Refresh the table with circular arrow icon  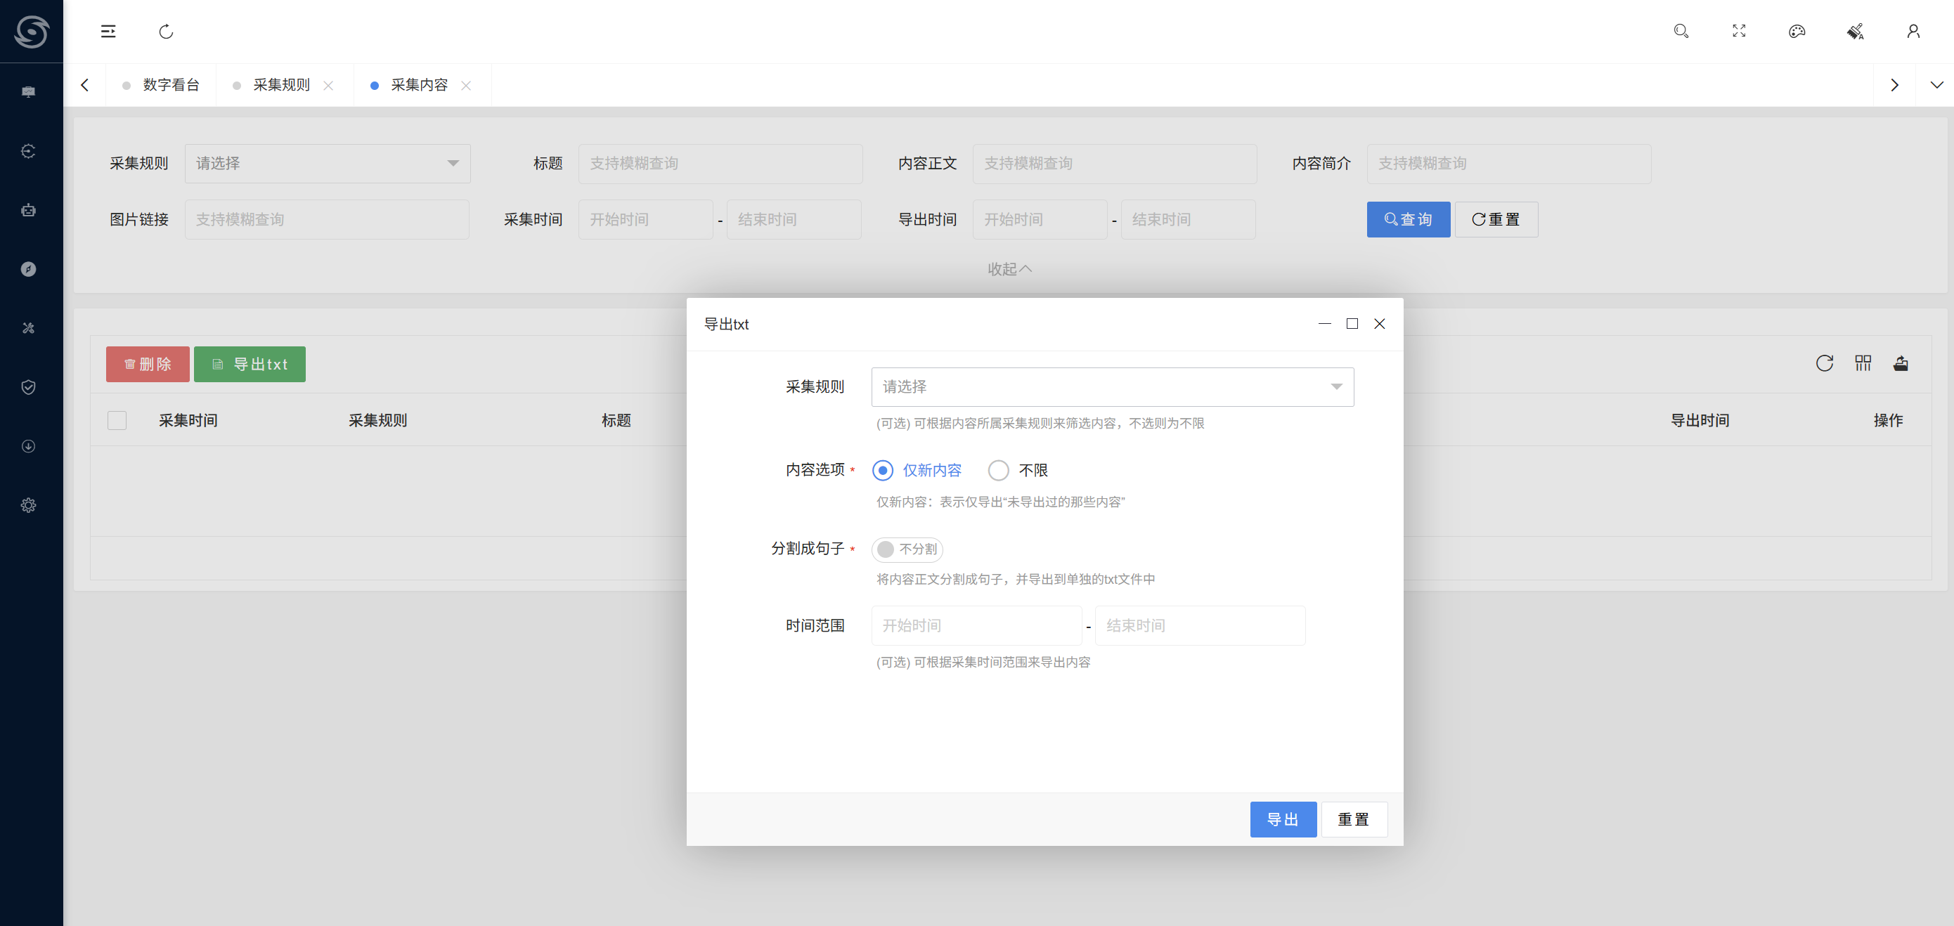point(1824,363)
